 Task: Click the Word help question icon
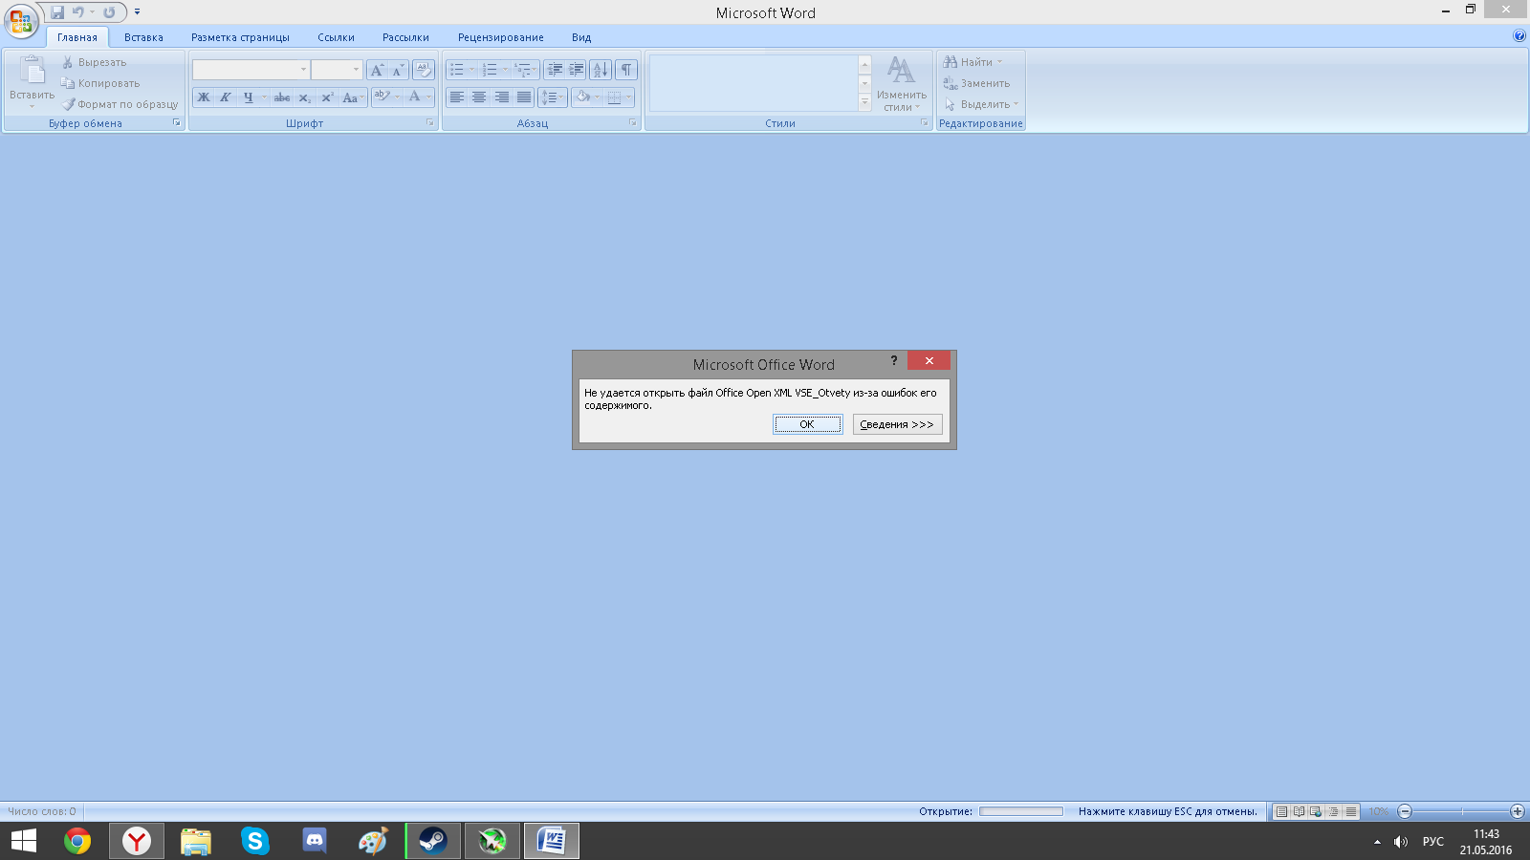(1519, 36)
